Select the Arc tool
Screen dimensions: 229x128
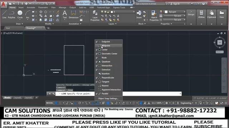pos(28,15)
